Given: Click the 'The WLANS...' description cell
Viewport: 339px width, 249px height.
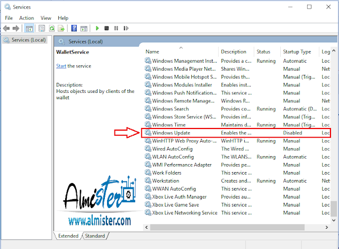Looking at the screenshot, I should point(236,157).
